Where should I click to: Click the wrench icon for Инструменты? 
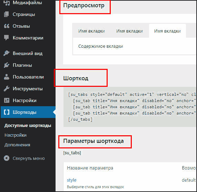7,89
